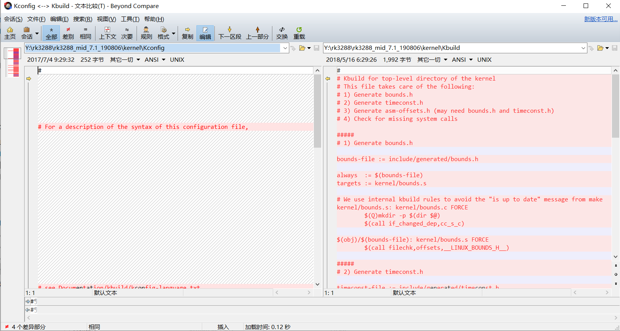Open the 编辑(E) menu

59,19
